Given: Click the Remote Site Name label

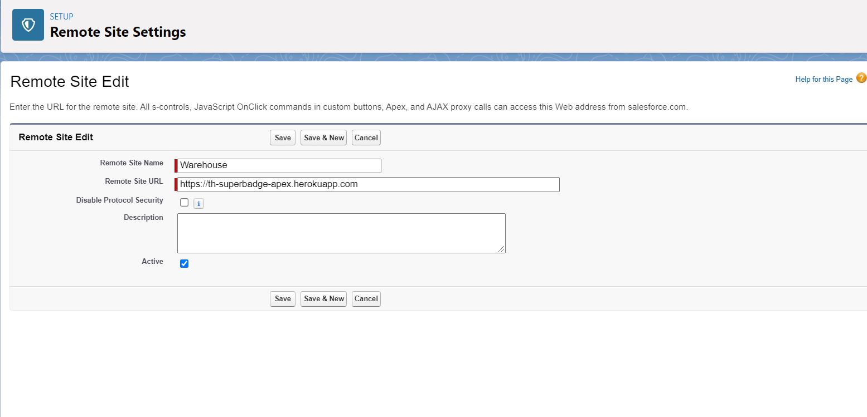Looking at the screenshot, I should pos(132,163).
